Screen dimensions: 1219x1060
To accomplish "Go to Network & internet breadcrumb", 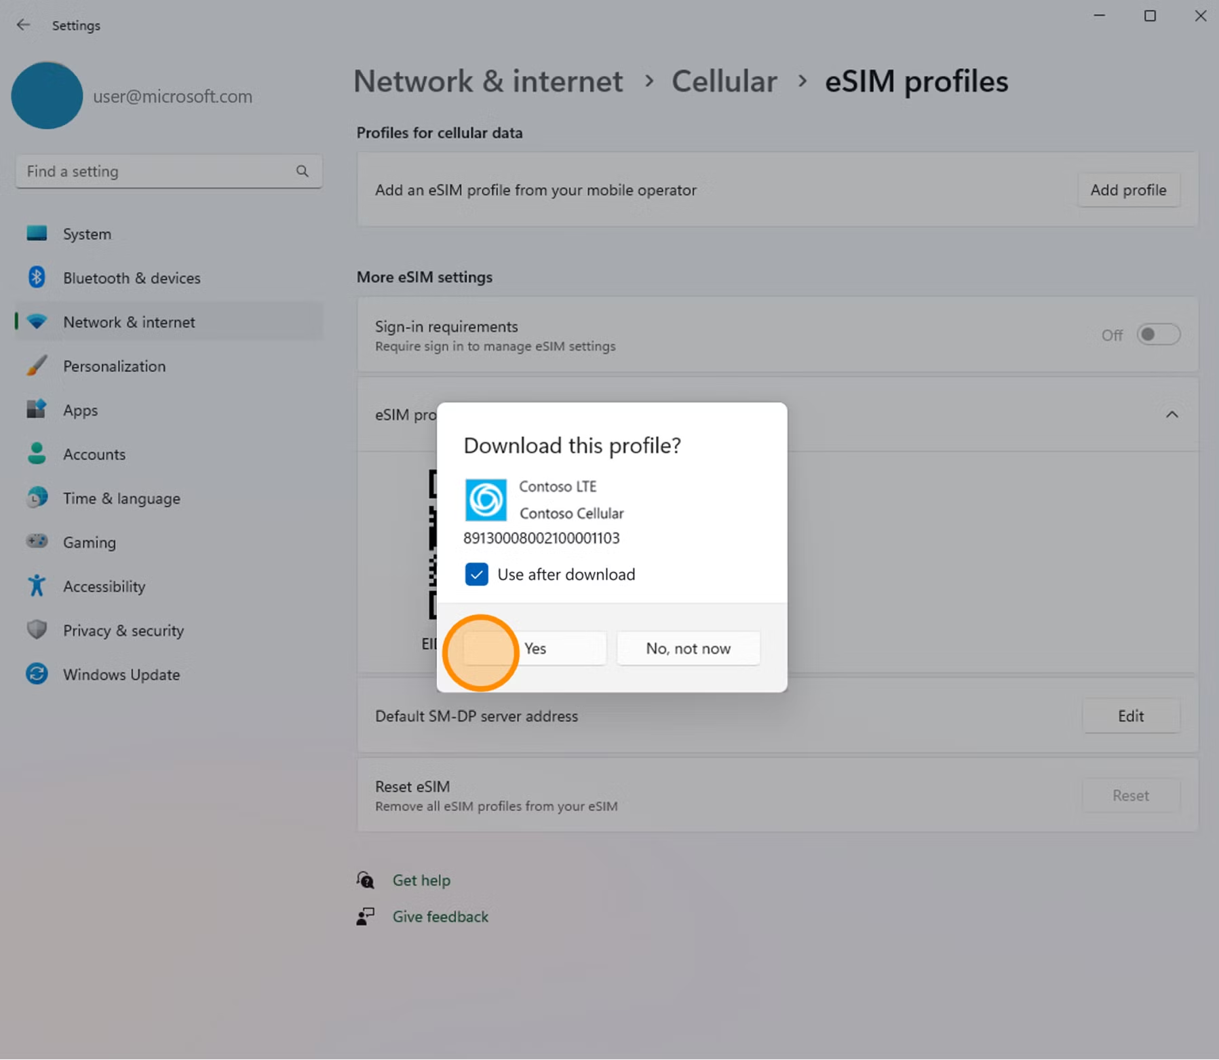I will tap(488, 81).
